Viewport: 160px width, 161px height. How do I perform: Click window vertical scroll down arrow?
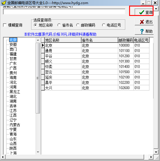point(156,152)
